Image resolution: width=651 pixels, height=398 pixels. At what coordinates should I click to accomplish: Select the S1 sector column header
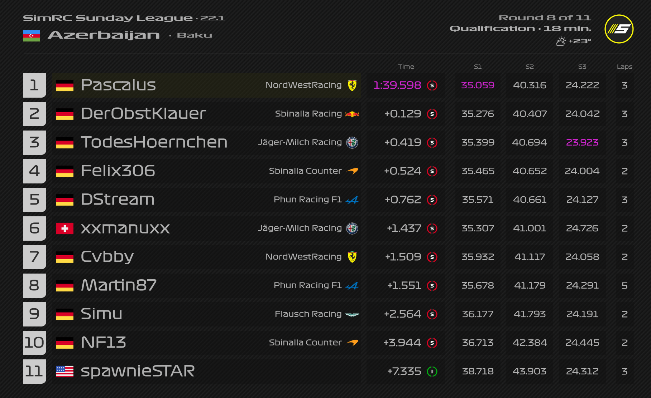[x=478, y=67]
